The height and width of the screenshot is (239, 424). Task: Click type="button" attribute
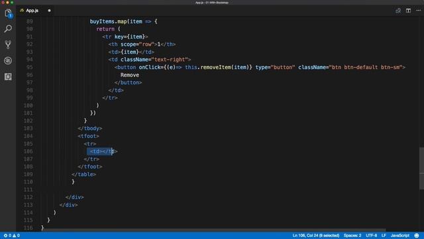(276, 67)
